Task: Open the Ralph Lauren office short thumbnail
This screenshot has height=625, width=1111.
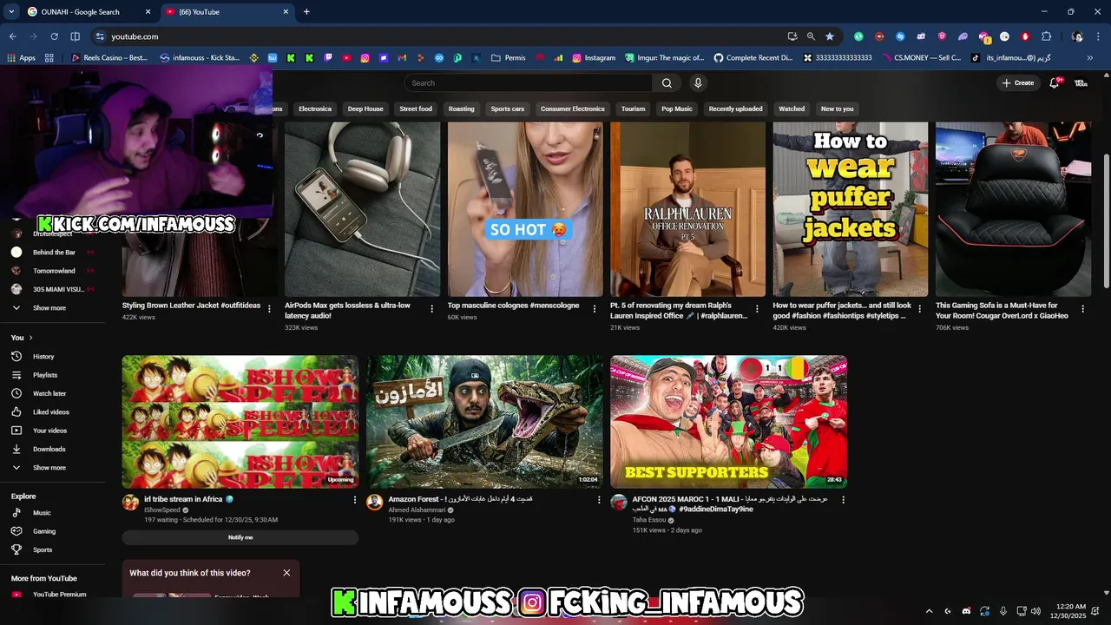Action: (687, 209)
